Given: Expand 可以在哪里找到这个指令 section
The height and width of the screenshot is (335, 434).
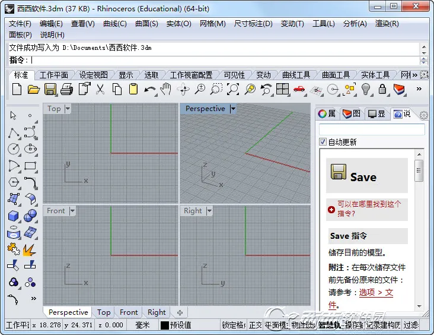Looking at the screenshot, I should [367, 209].
